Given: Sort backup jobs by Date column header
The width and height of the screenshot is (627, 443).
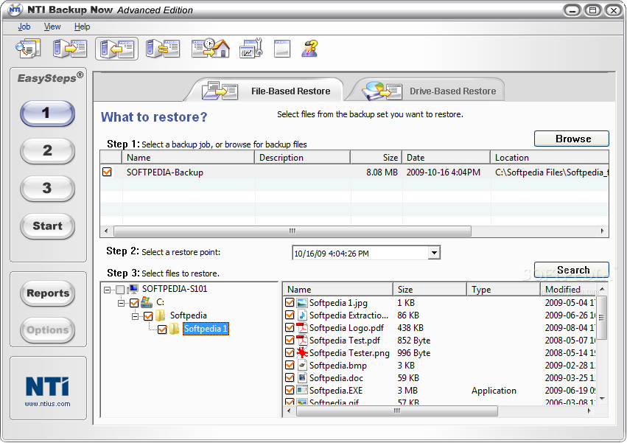Looking at the screenshot, I should click(x=446, y=158).
